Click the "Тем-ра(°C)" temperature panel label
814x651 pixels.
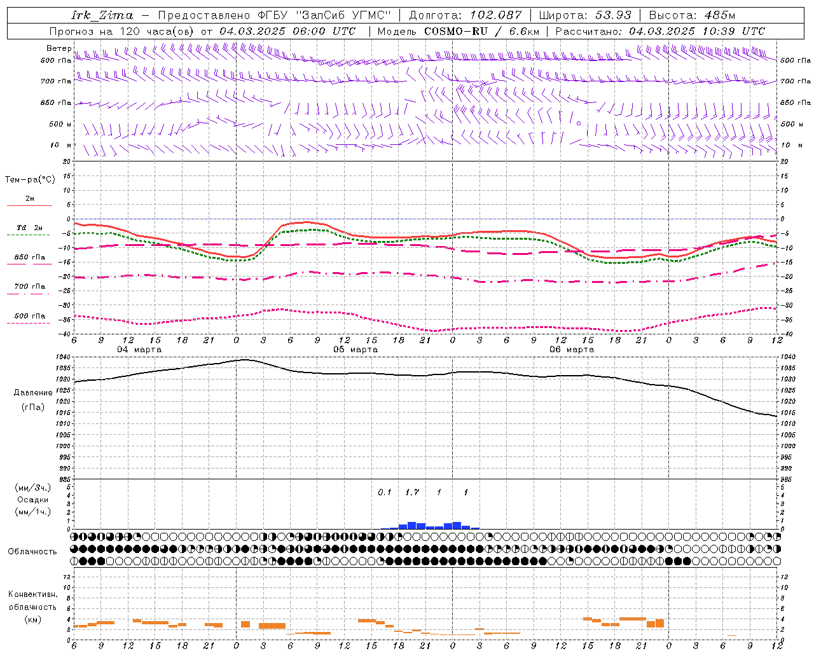point(30,180)
